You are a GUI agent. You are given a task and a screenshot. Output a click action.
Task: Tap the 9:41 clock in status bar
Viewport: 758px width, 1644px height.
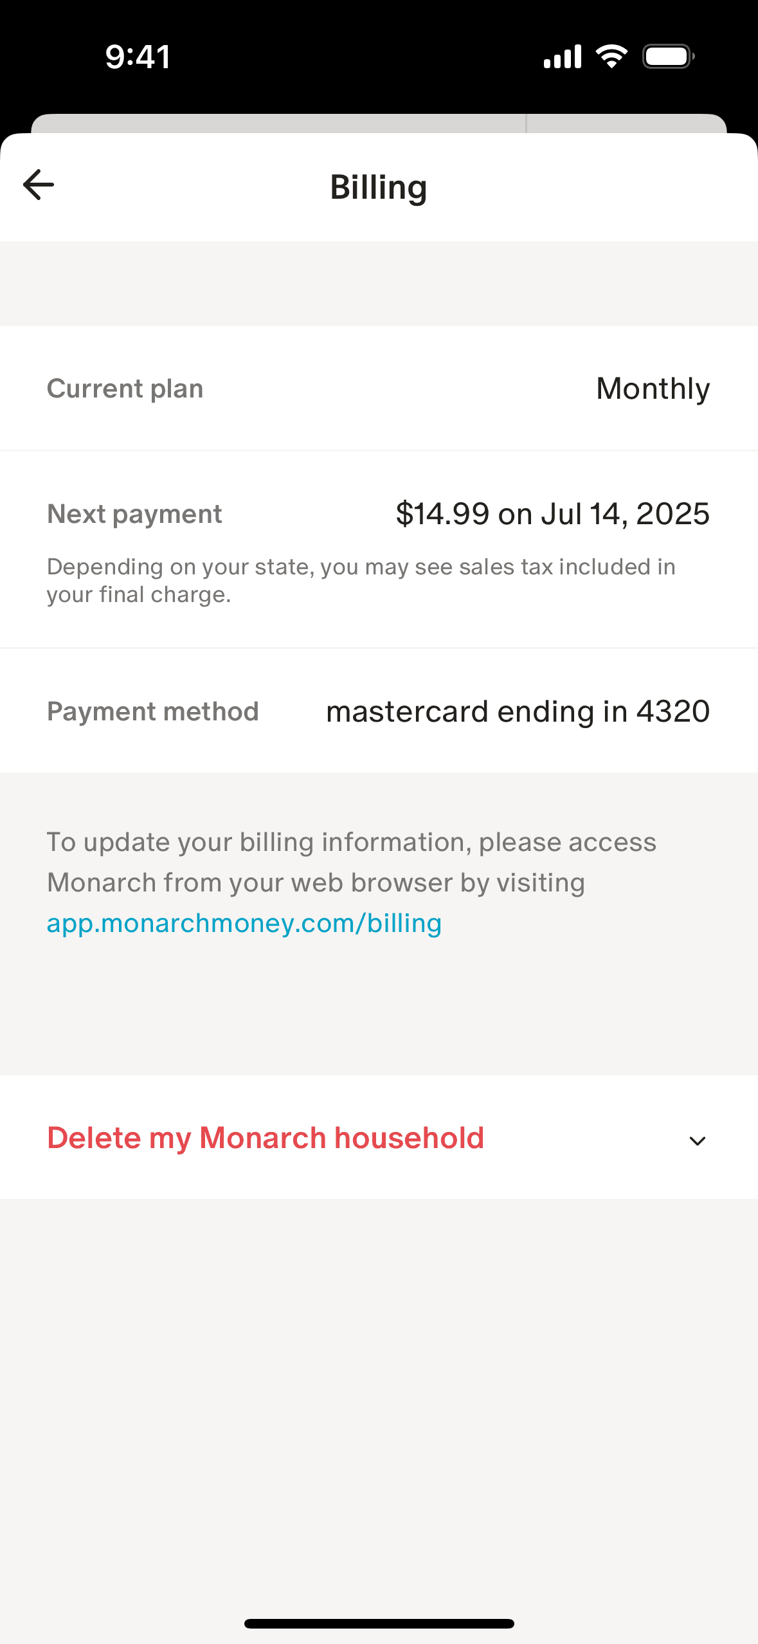click(138, 57)
